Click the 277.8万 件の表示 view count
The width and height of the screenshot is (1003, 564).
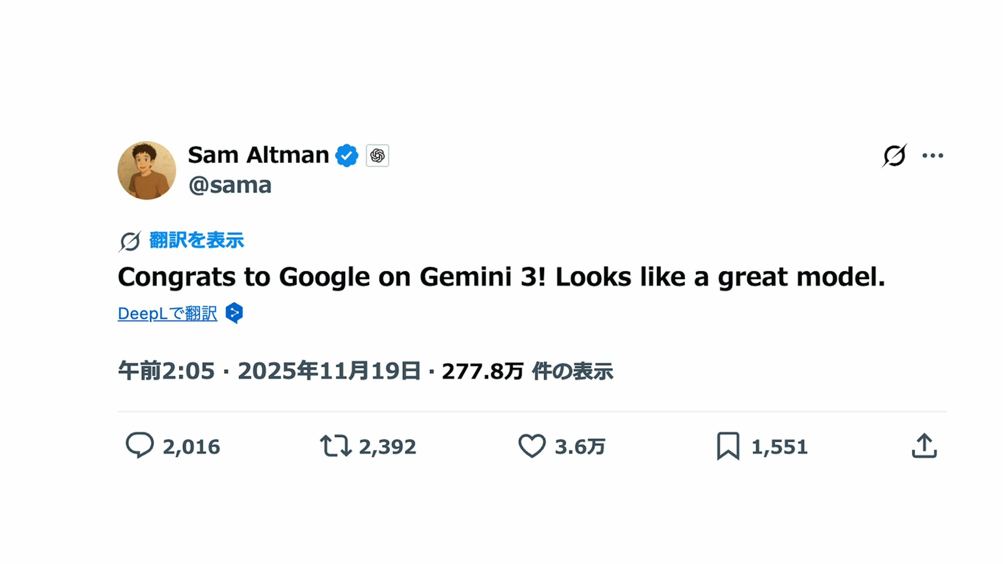527,371
